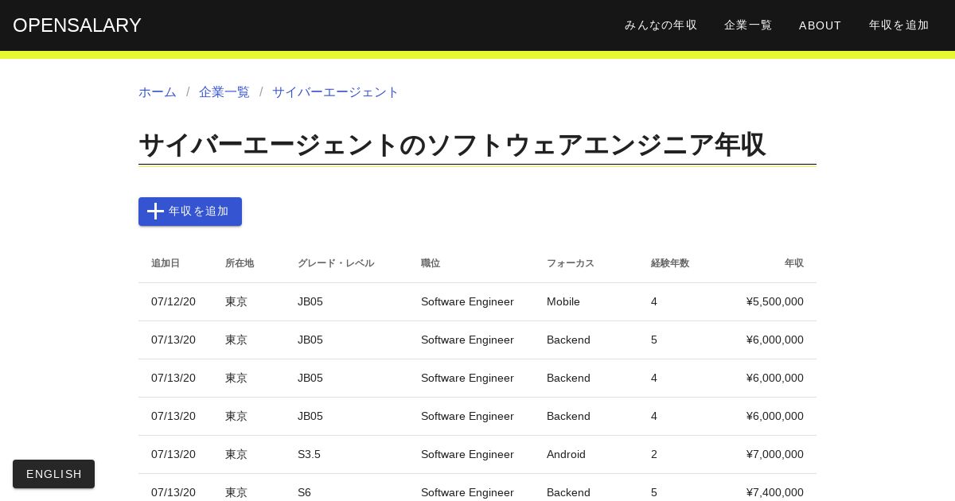Click the 年収 column header in the table
The image size is (955, 501).
pyautogui.click(x=794, y=263)
